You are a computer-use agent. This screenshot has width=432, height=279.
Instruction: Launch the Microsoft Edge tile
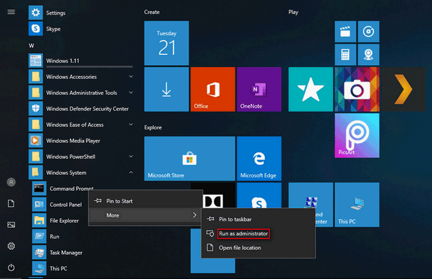[259, 158]
